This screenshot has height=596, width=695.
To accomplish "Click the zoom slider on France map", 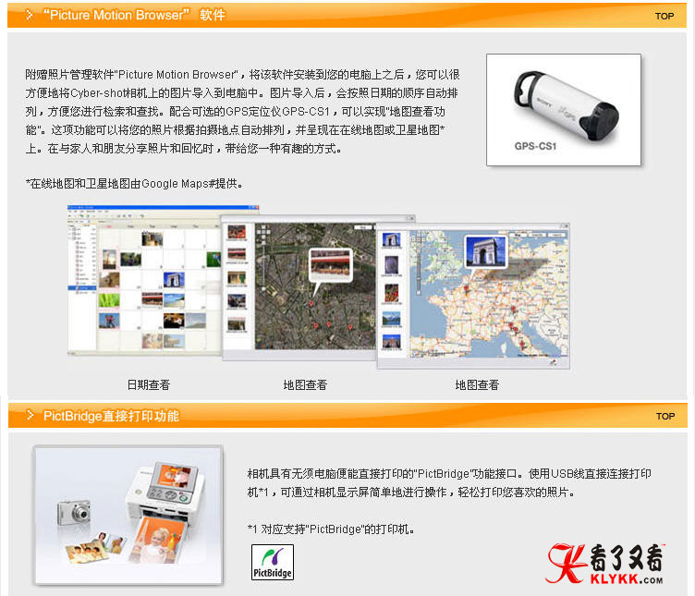I will click(418, 270).
